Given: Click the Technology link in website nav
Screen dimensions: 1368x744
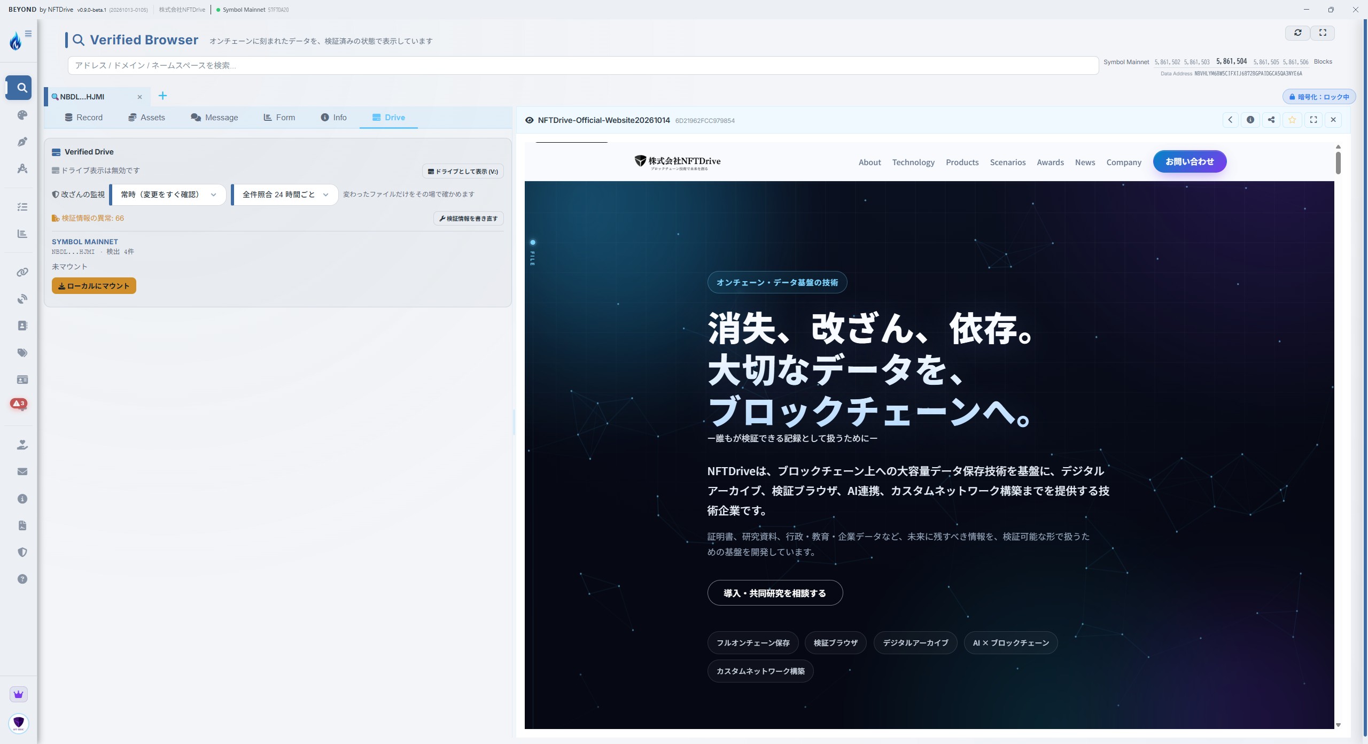Looking at the screenshot, I should coord(913,162).
